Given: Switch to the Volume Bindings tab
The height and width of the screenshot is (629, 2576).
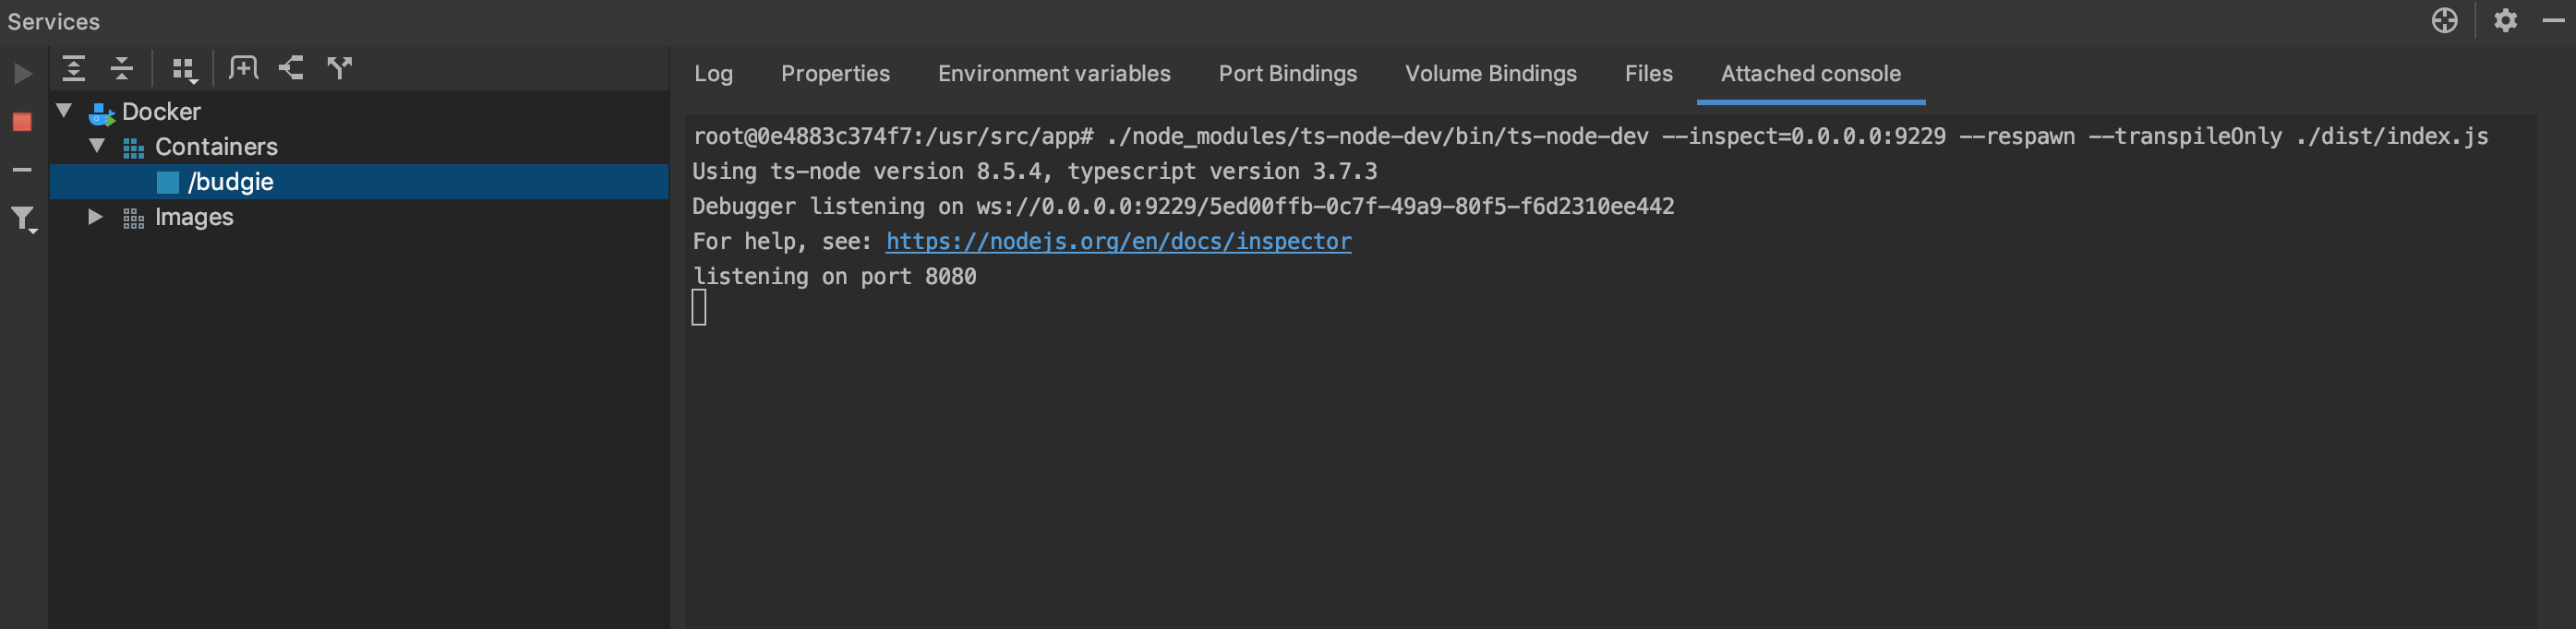Looking at the screenshot, I should pos(1489,73).
